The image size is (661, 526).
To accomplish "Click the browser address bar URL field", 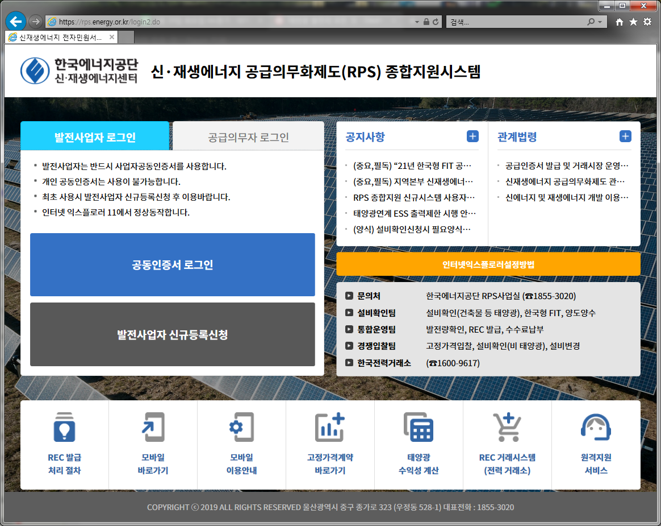I will tap(227, 22).
